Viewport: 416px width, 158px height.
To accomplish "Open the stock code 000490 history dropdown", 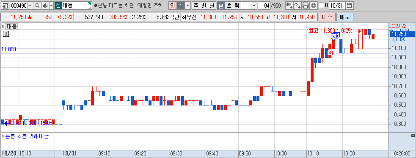I will [x=30, y=6].
